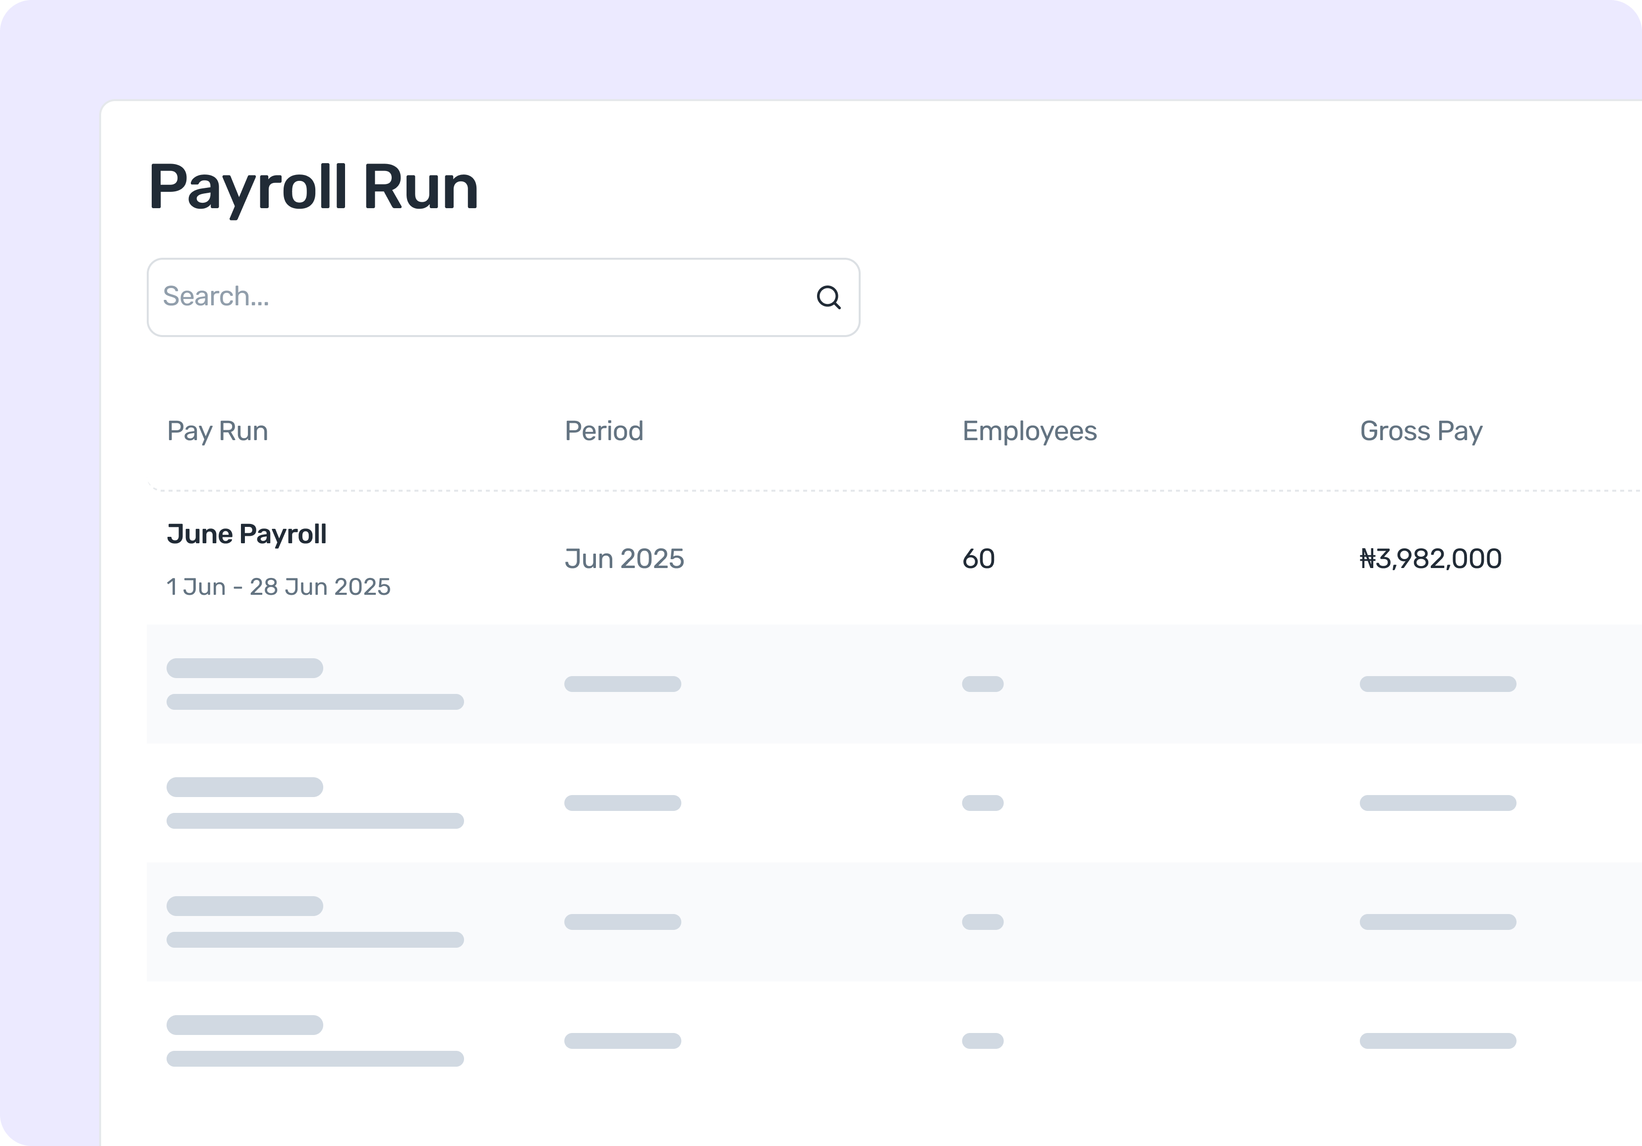Click second placeholder row employees skeleton
This screenshot has width=1642, height=1146.
[983, 803]
